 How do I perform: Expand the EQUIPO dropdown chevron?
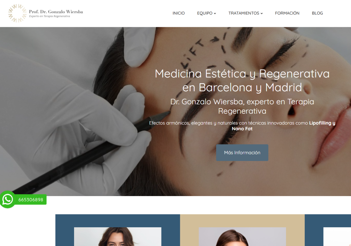pyautogui.click(x=215, y=13)
